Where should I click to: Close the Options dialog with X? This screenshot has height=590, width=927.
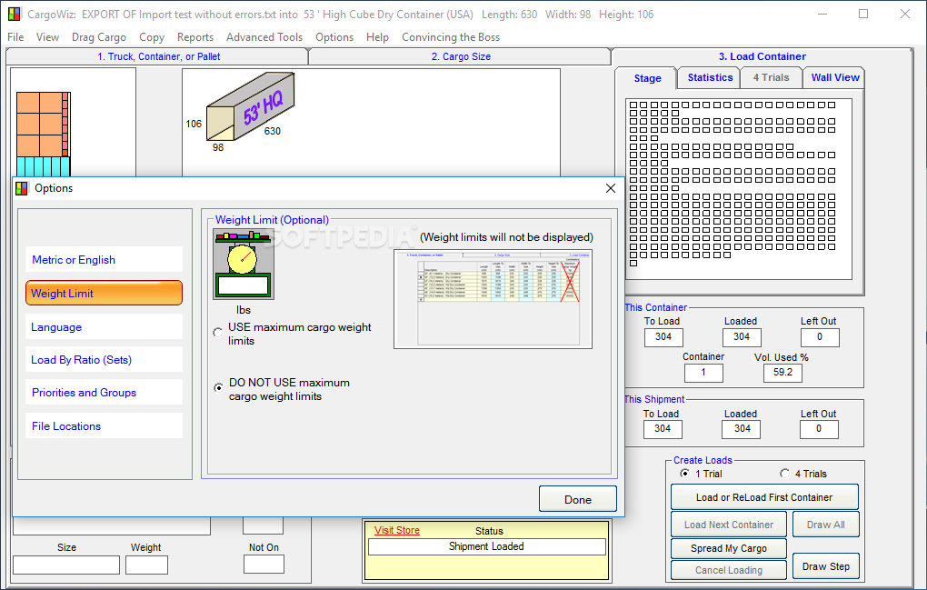[611, 188]
